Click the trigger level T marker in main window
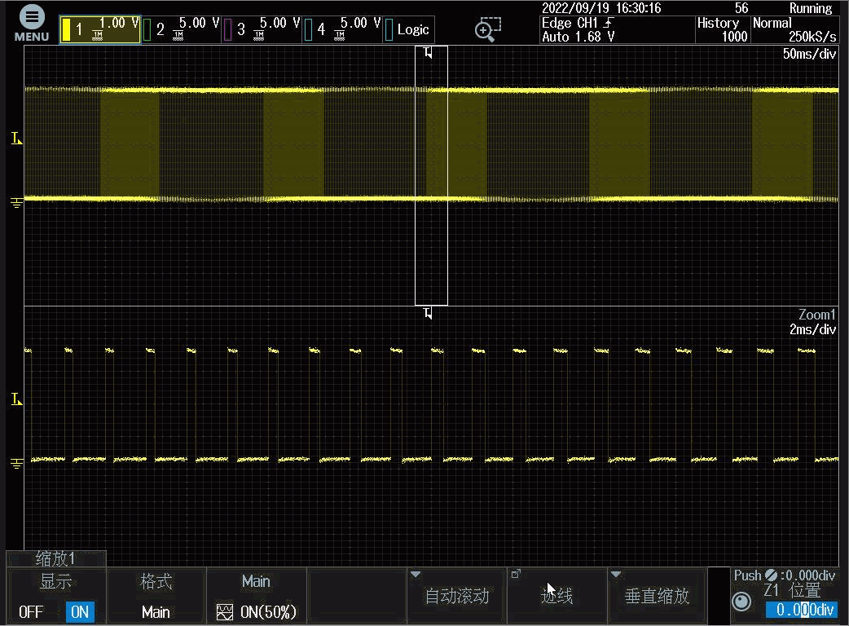This screenshot has width=849, height=626. tap(16, 140)
